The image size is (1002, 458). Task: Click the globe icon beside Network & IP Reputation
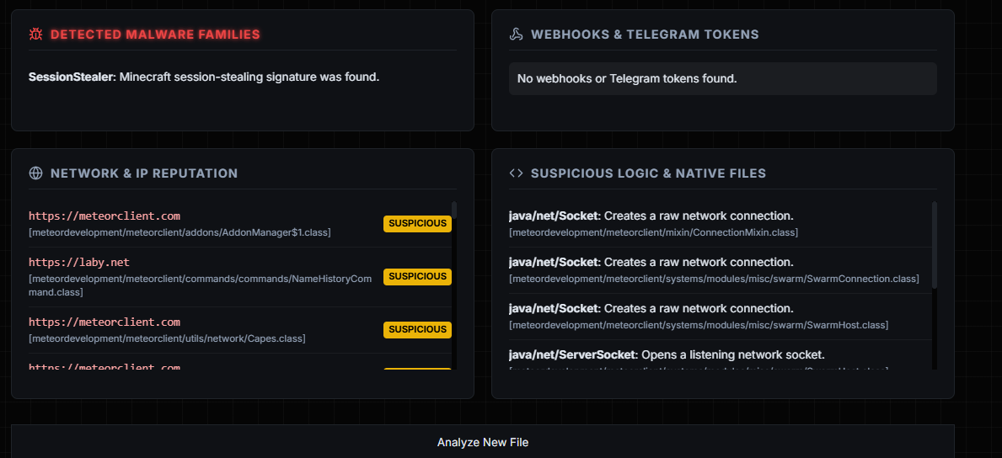click(35, 173)
